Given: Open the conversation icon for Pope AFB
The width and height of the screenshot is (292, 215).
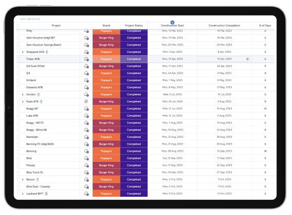Looking at the screenshot, I should coord(86,101).
